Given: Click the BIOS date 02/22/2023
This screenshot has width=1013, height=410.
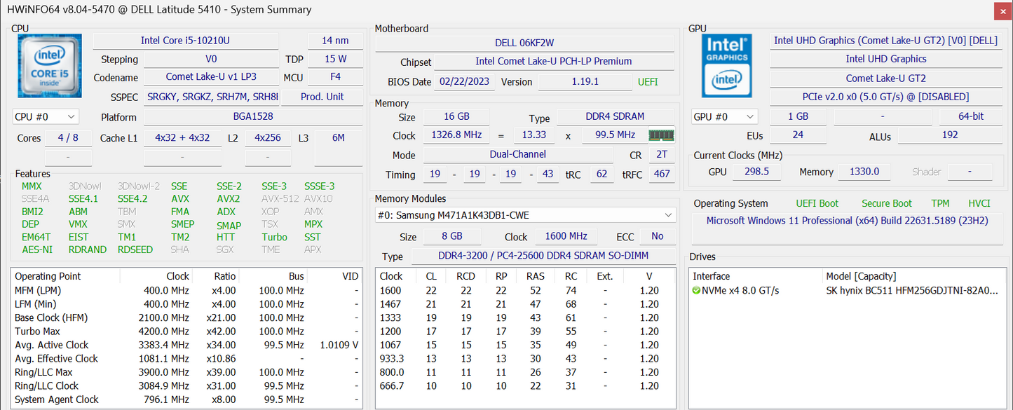Looking at the screenshot, I should click(465, 81).
